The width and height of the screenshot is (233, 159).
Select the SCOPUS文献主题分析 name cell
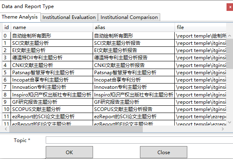point(52,109)
